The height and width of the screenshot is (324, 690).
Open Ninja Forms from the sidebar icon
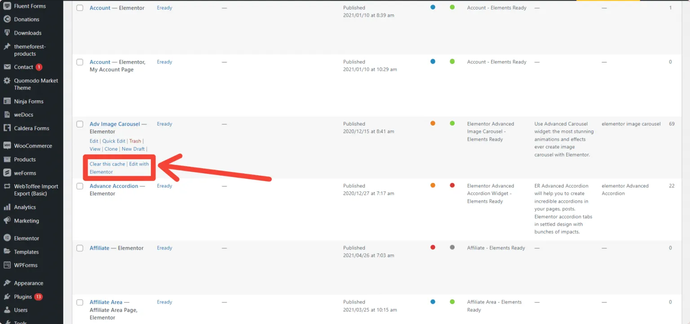[x=6, y=101]
